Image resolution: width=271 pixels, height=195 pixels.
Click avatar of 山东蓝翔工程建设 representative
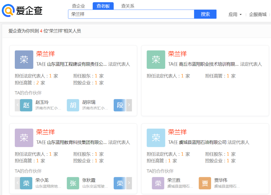pos(24,60)
